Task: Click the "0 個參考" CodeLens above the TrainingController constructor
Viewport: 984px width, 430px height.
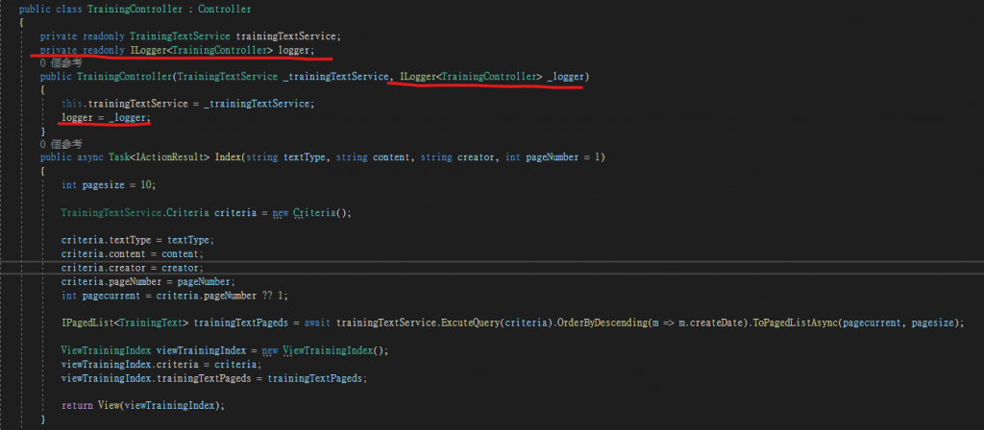Action: coord(61,63)
